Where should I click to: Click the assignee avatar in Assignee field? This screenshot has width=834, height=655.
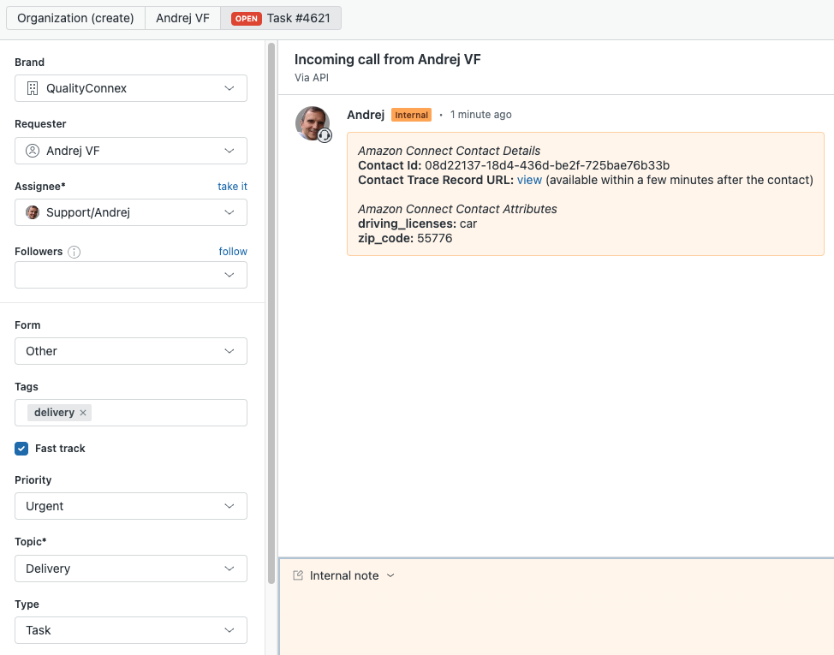pos(33,212)
